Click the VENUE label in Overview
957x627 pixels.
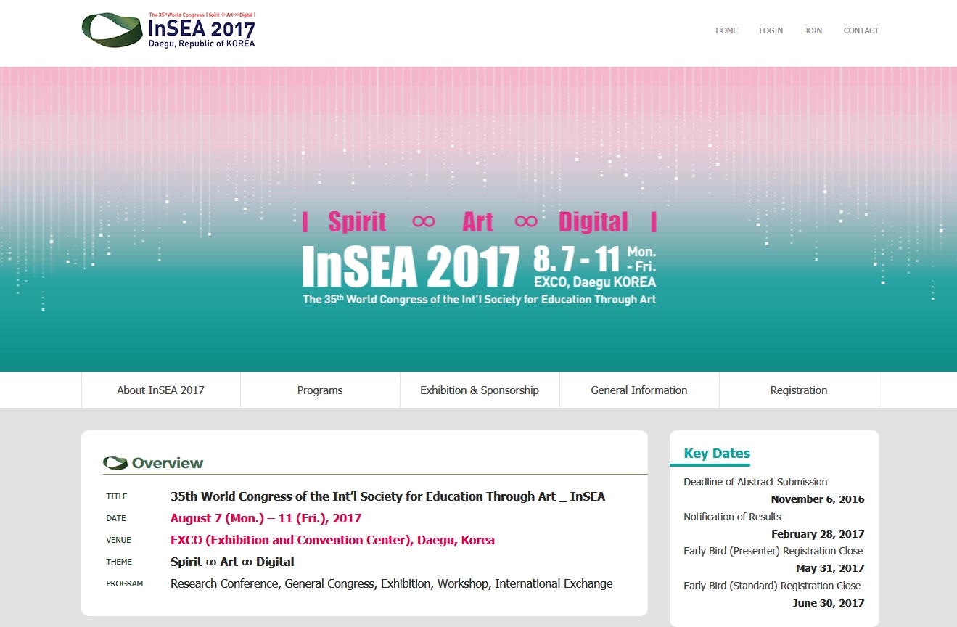click(119, 540)
